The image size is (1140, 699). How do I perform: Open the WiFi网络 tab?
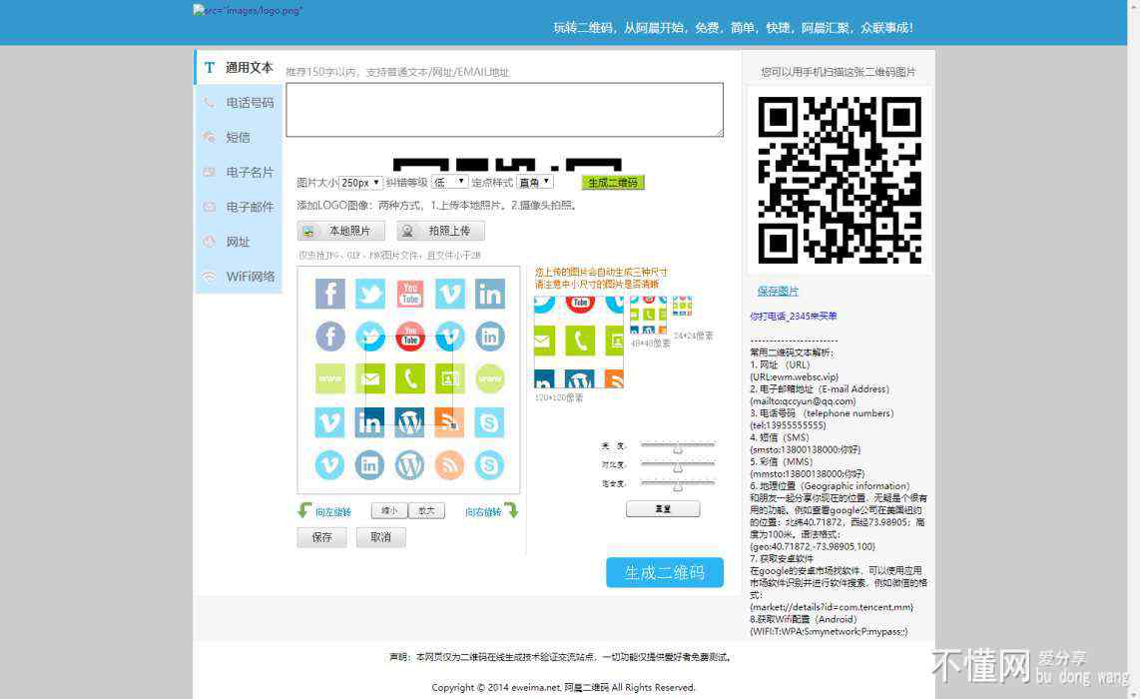pos(239,277)
